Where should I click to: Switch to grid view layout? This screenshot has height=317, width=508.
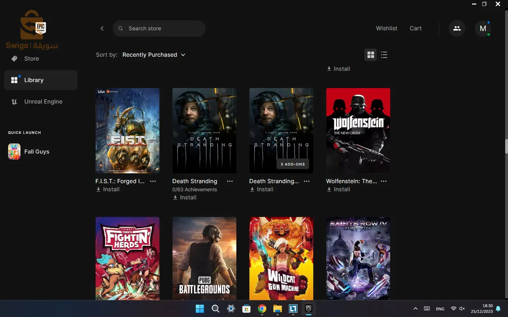[370, 55]
